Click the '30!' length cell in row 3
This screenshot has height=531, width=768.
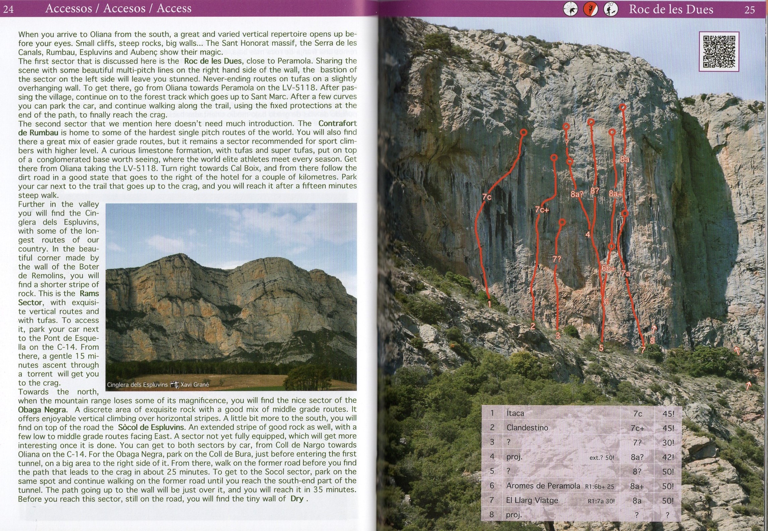click(x=668, y=442)
